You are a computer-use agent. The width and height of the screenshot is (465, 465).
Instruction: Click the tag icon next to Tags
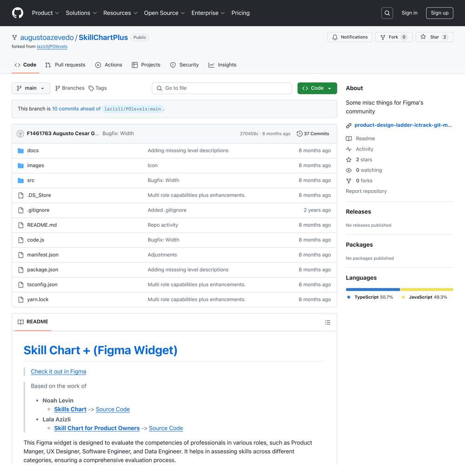(91, 88)
